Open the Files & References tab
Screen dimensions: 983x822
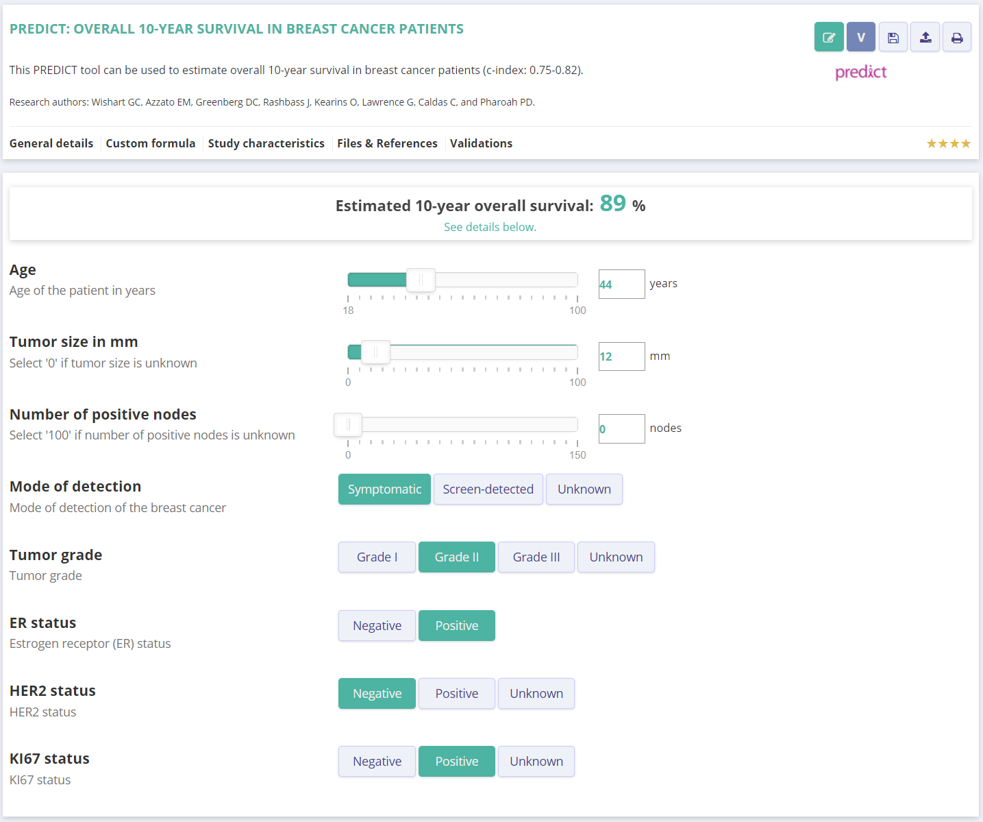tap(387, 143)
